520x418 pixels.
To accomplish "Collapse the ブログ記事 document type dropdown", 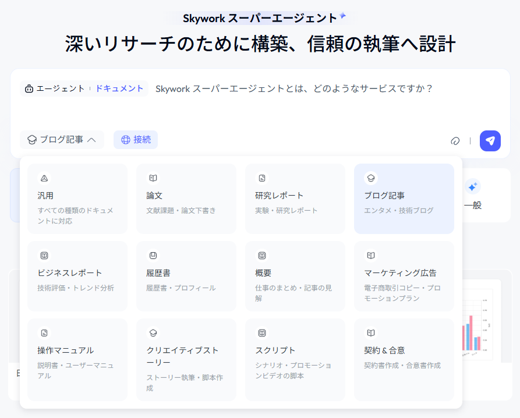I will (x=62, y=140).
